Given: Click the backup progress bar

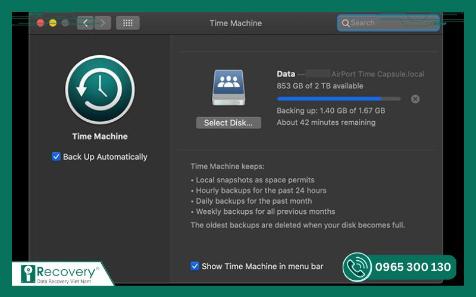Looking at the screenshot, I should coord(339,99).
